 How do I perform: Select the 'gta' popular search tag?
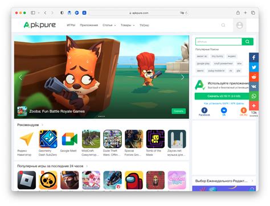pos(239,71)
